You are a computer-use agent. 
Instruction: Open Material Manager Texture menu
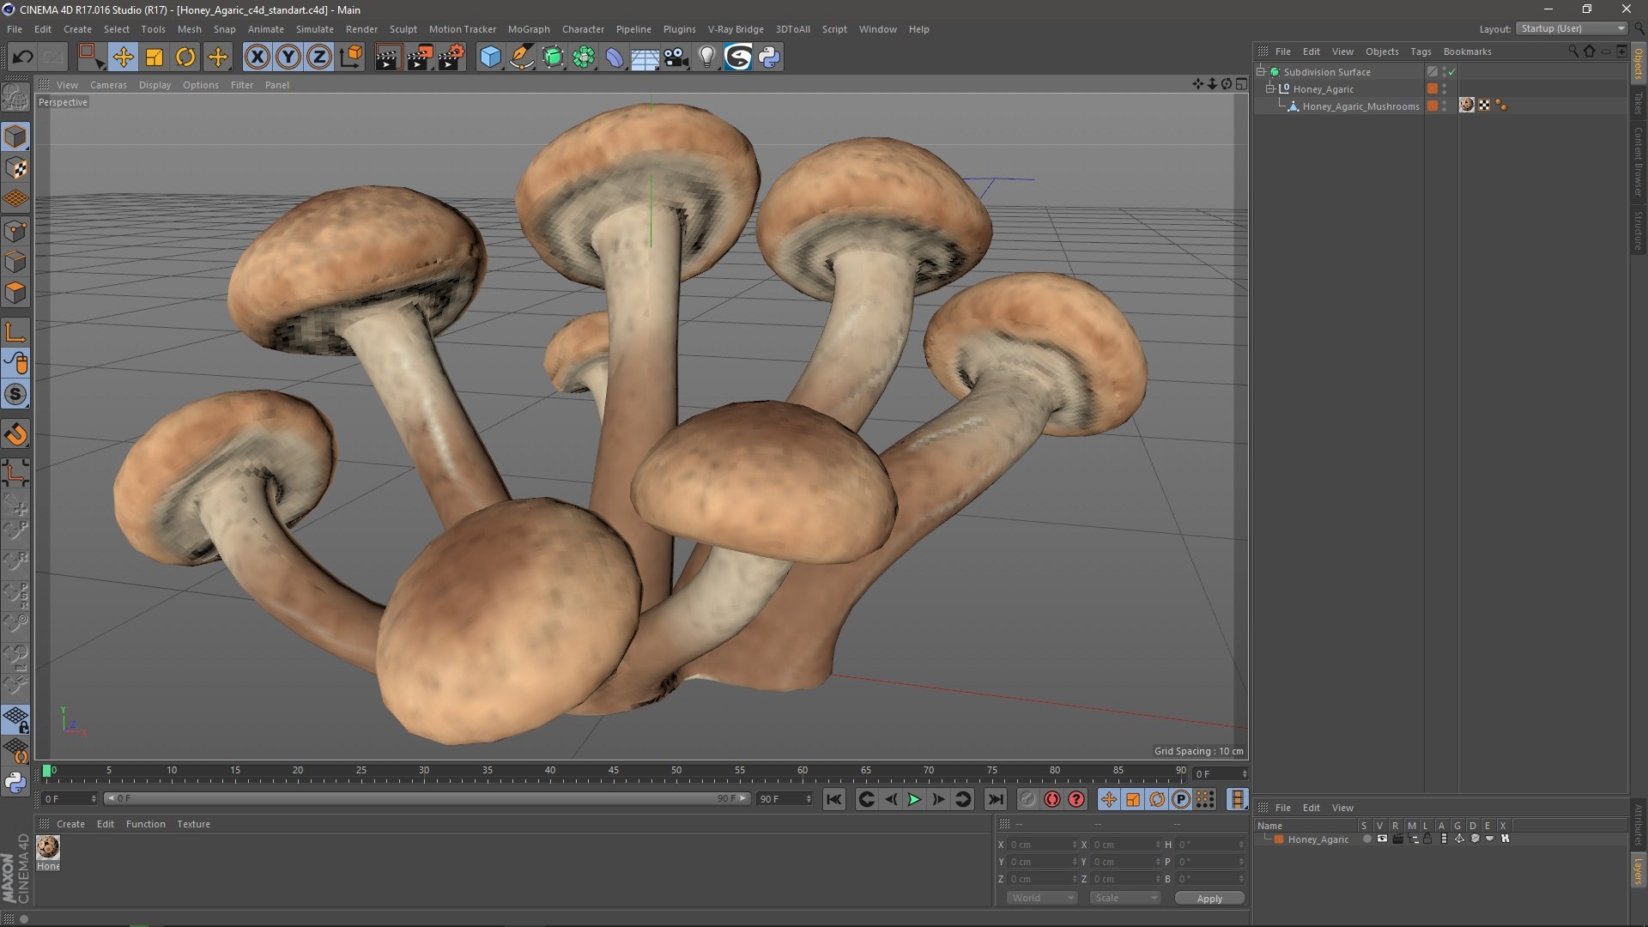(x=193, y=824)
